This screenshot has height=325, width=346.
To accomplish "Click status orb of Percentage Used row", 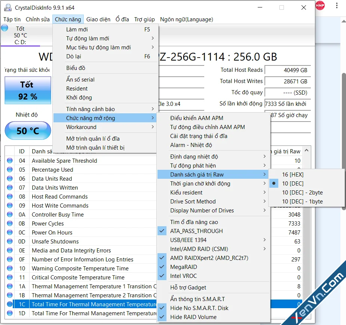I will (x=10, y=169).
